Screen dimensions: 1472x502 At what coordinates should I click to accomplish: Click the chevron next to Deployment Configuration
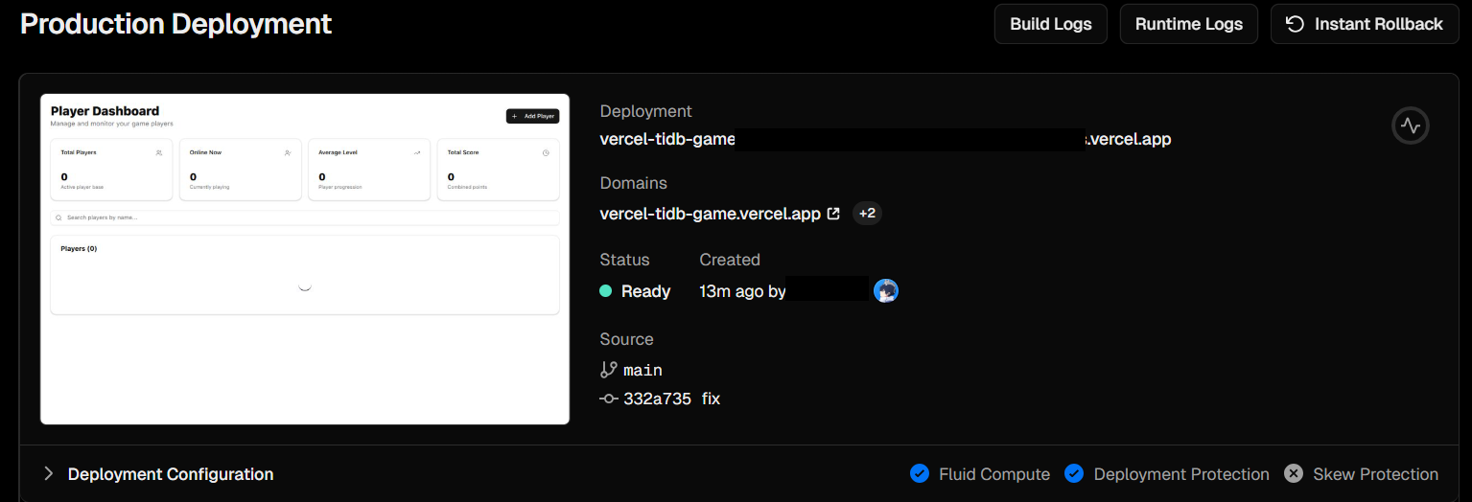click(48, 473)
